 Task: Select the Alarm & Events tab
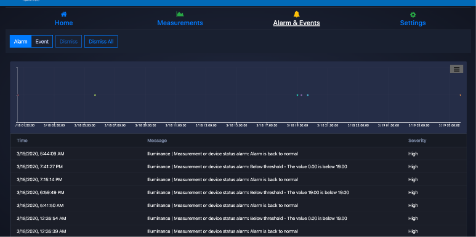297,23
